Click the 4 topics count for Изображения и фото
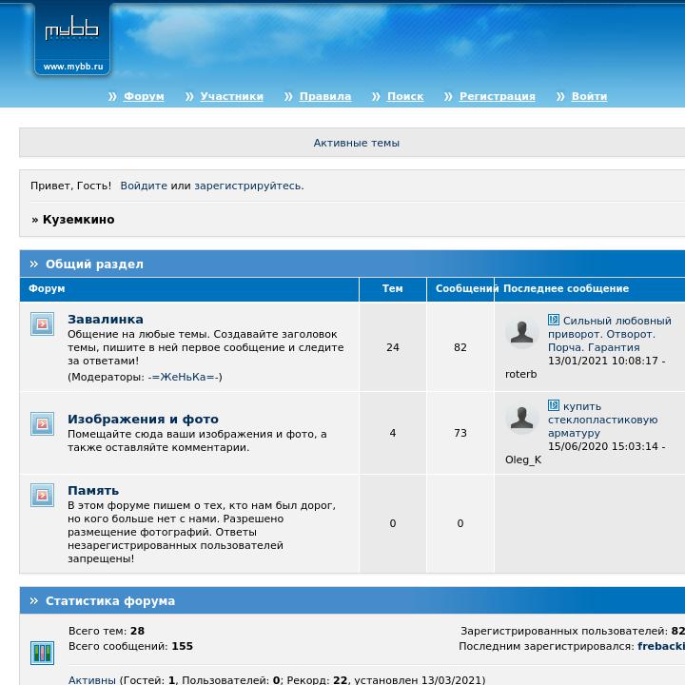Image resolution: width=685 pixels, height=685 pixels. pos(393,433)
